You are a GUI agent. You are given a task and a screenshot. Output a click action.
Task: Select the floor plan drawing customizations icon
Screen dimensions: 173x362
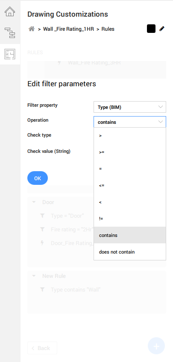coord(10,54)
